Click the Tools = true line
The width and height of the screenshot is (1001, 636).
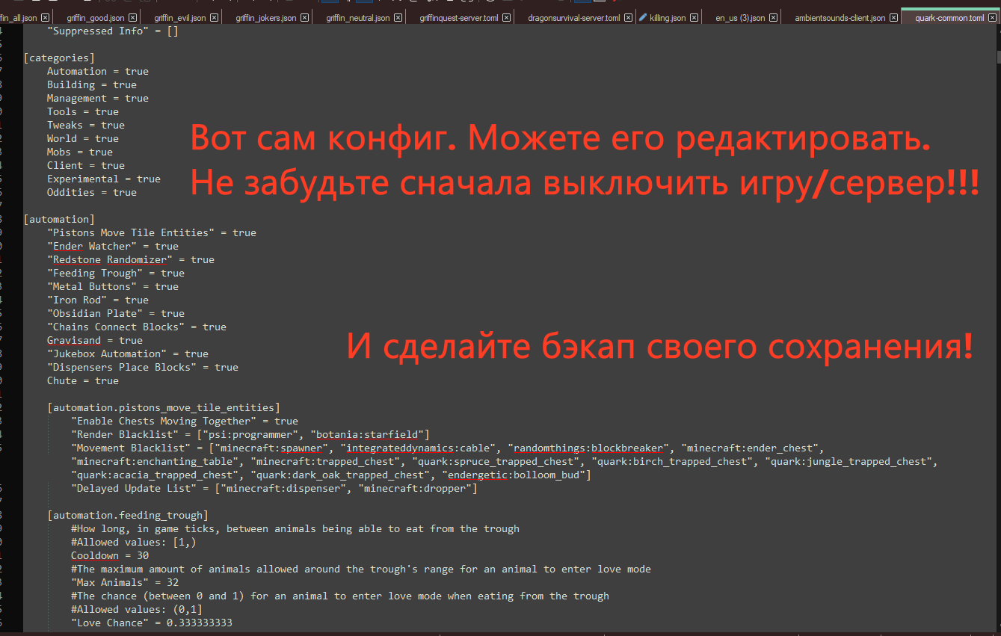(x=82, y=111)
